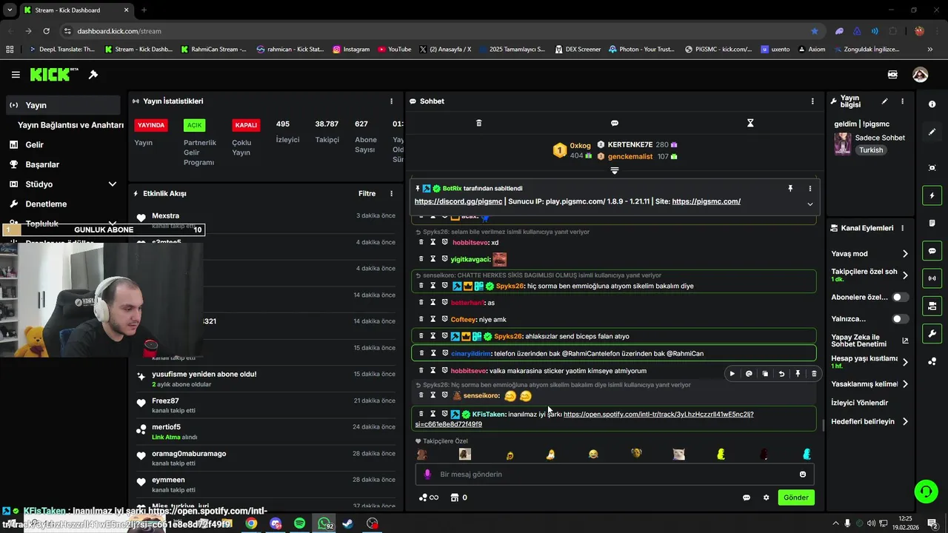The image size is (948, 533).
Task: Open the pigsmc.com site link
Action: click(707, 201)
